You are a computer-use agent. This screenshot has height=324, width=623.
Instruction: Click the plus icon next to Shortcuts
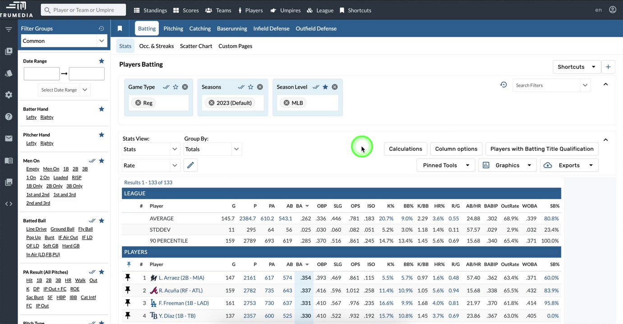click(x=608, y=67)
